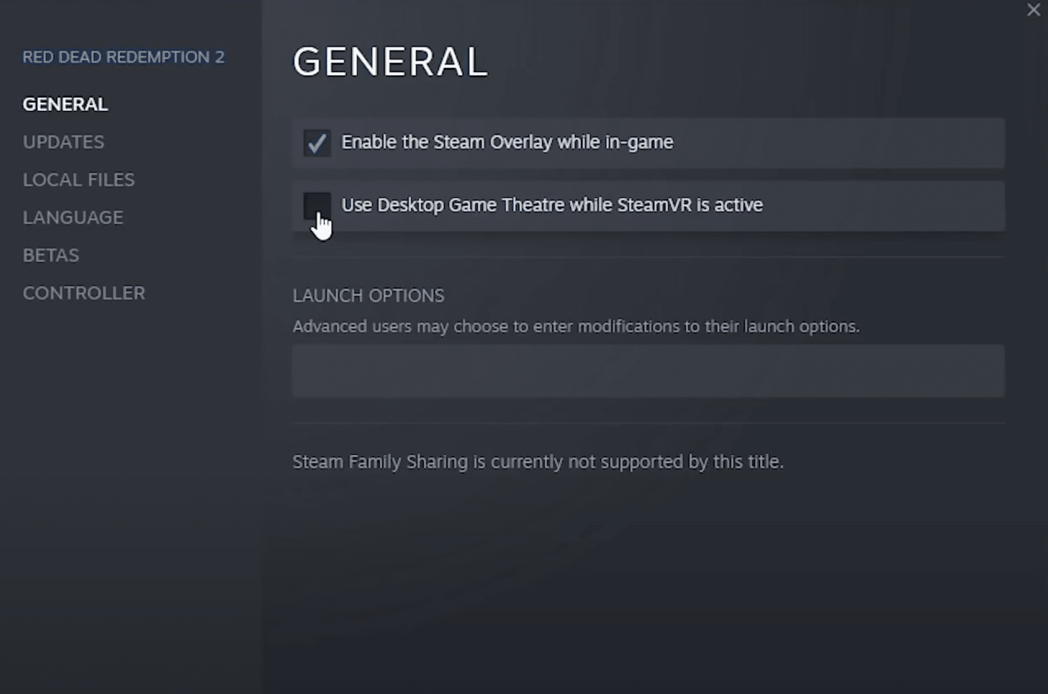Open the Controller settings section
This screenshot has height=694, width=1048.
[x=84, y=293]
